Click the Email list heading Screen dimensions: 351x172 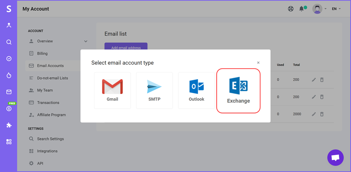click(115, 34)
